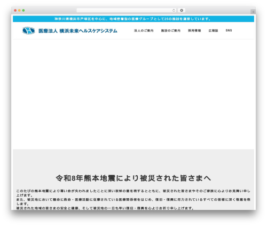
Task: Click the paragraph beginning このたびの熊本地震により
Action: pyautogui.click(x=133, y=193)
